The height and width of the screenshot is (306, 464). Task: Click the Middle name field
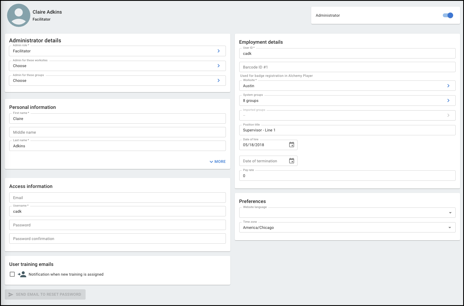(117, 132)
